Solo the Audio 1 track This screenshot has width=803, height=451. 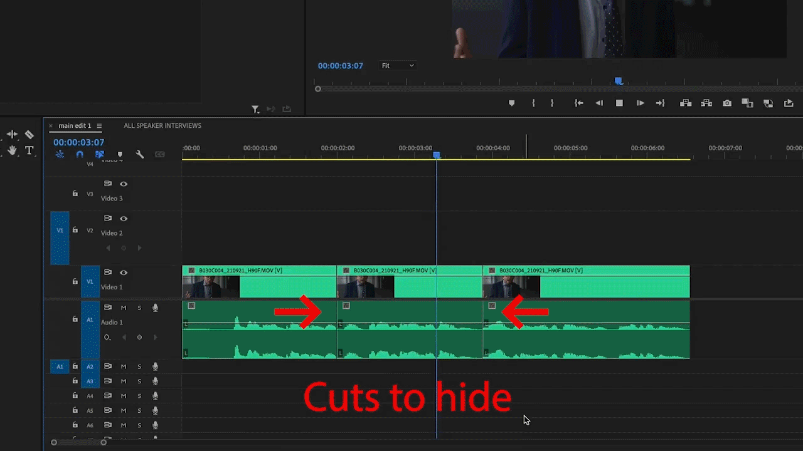(x=139, y=308)
